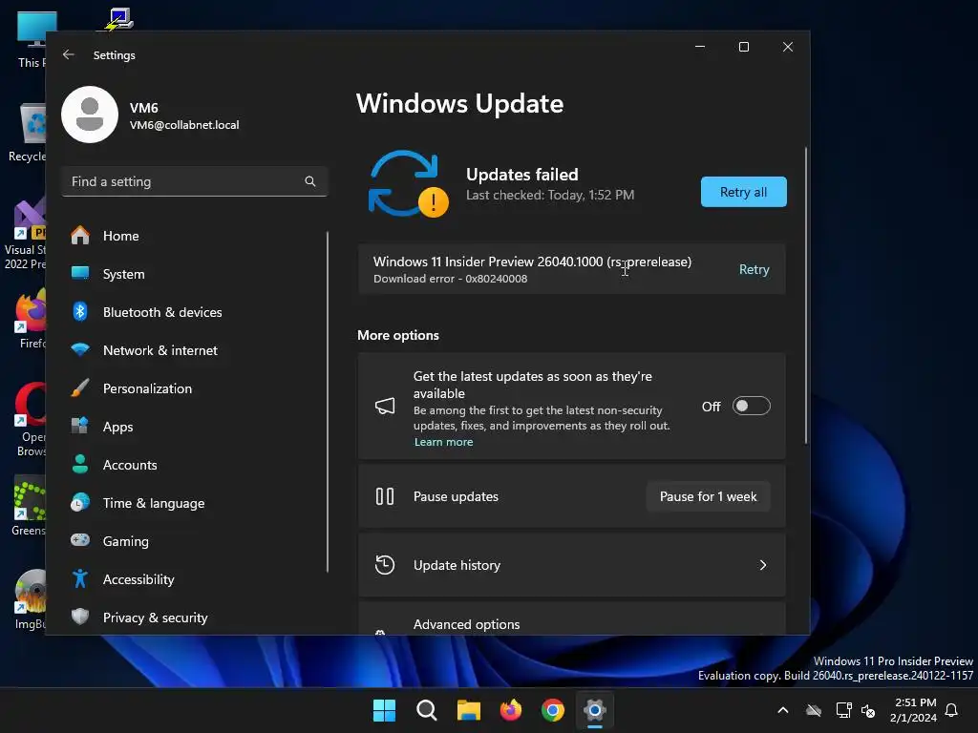Click the Accounts person icon
The image size is (978, 733).
(80, 465)
